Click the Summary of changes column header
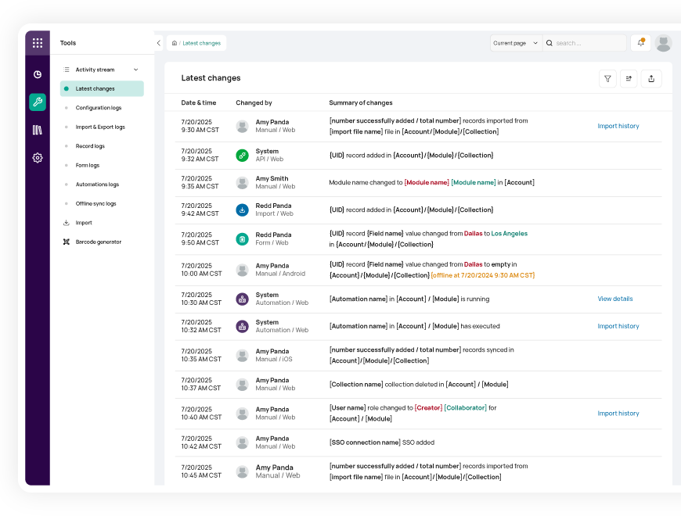 click(x=361, y=102)
